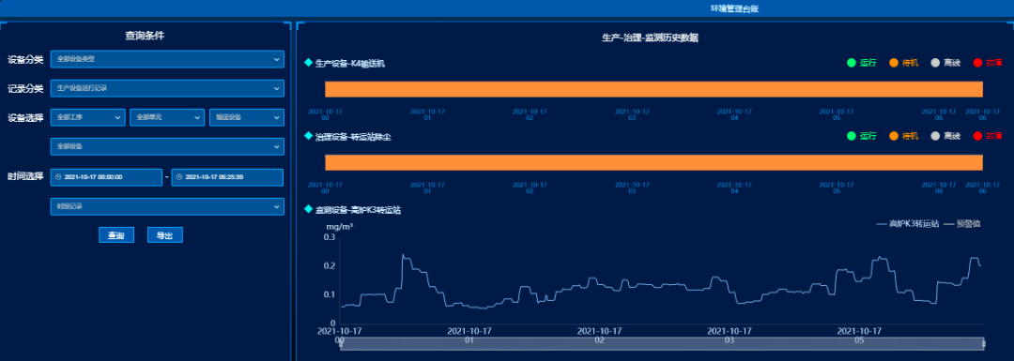This screenshot has width=1014, height=361.
Task: Toggle 预警值 line in monitoring chart legend
Action: tap(962, 223)
